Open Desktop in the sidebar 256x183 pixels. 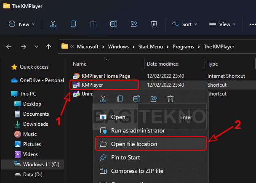click(28, 104)
